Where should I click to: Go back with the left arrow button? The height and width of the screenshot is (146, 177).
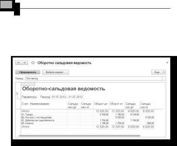pyautogui.click(x=18, y=63)
